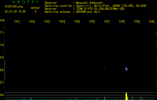This screenshot has height=100, width=157.
Task: Click the 1333 time axis marker
Action: click(x=47, y=21)
